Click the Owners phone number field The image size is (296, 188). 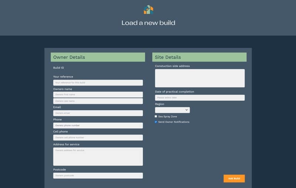pos(98,125)
